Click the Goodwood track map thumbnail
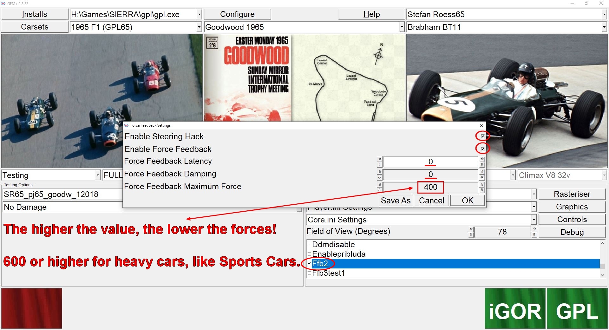609x330 pixels. pyautogui.click(x=348, y=78)
